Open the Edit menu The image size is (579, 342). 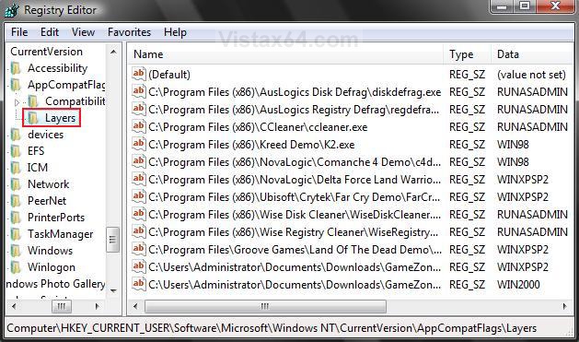(50, 32)
